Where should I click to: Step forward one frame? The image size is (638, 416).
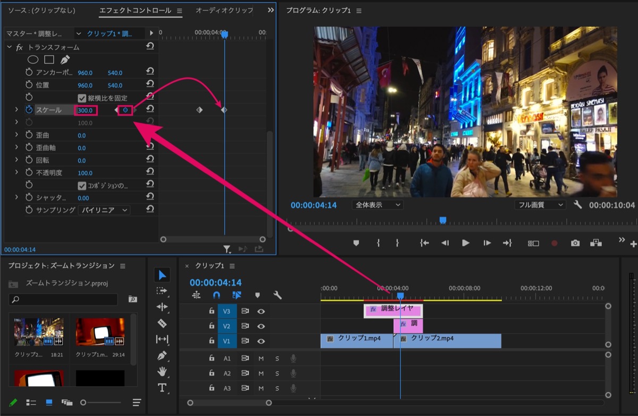tap(487, 242)
